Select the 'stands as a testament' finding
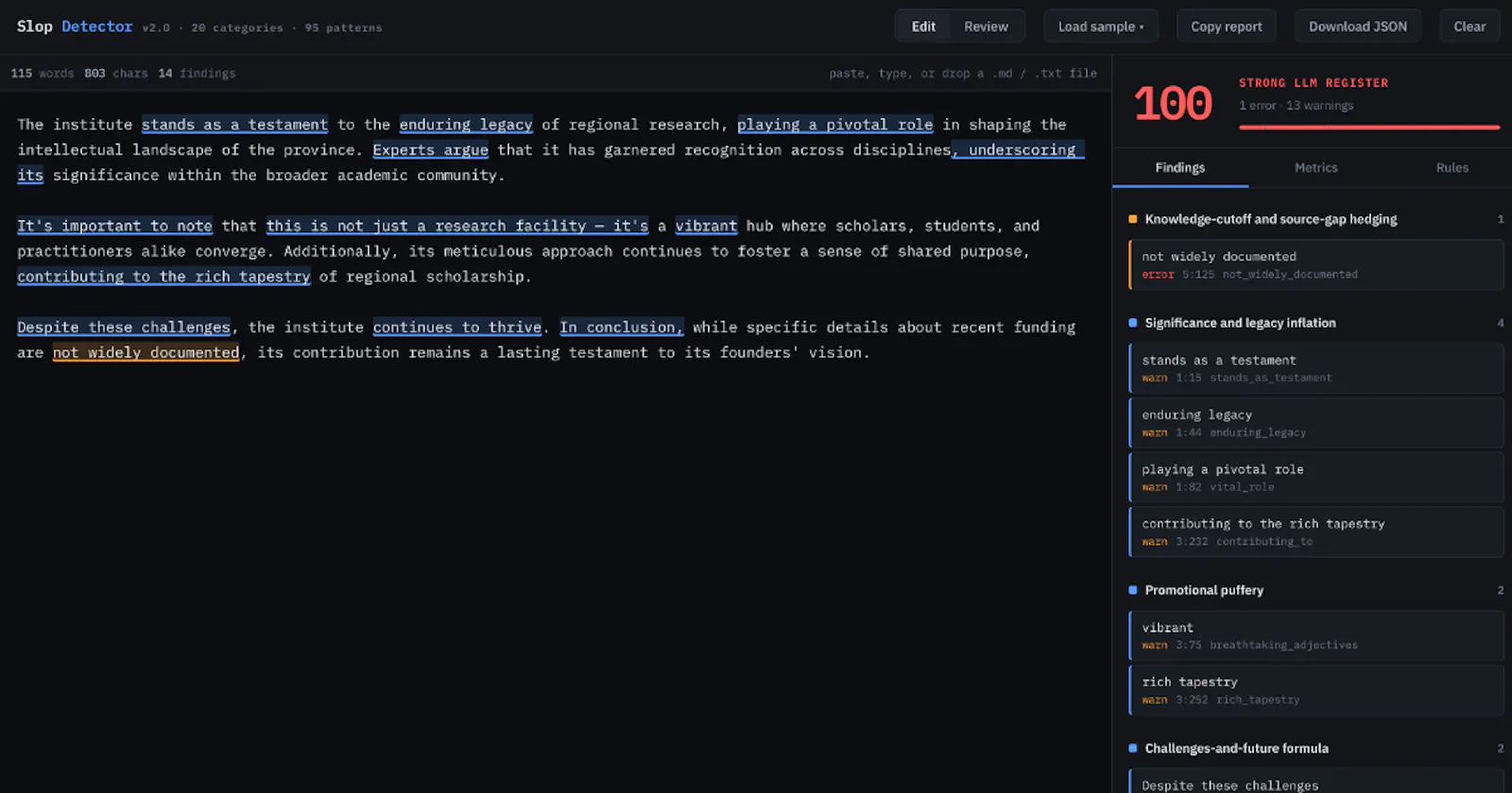This screenshot has height=793, width=1512. point(1315,368)
